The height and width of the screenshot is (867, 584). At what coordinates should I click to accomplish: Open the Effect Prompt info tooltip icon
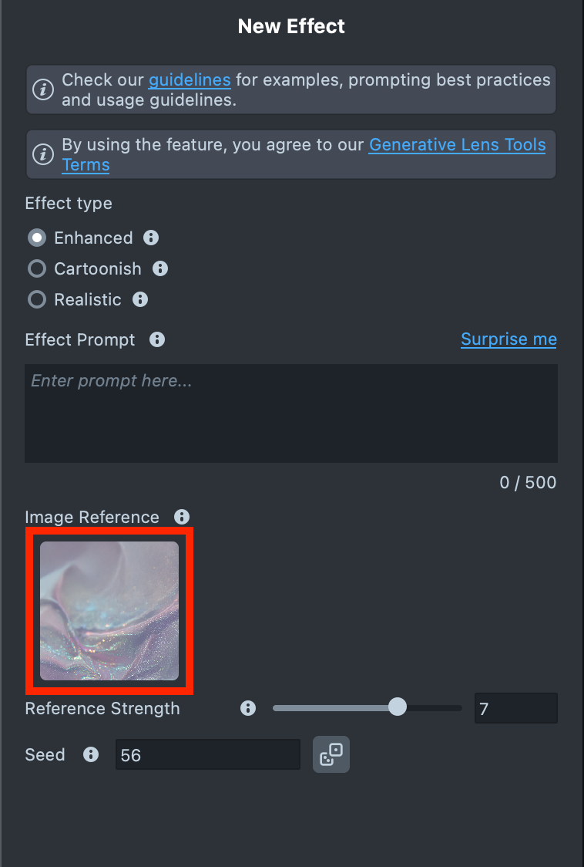coord(157,339)
